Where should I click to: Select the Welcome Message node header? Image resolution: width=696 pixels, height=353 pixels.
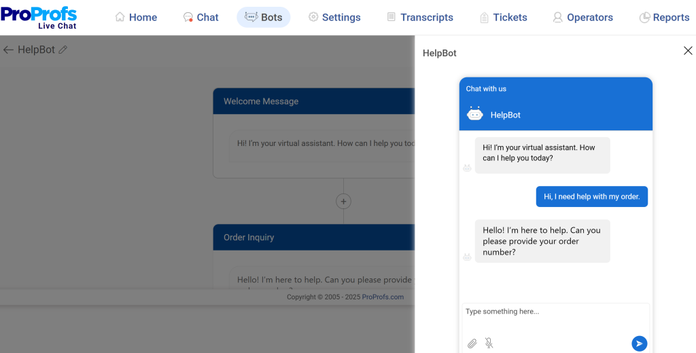313,101
